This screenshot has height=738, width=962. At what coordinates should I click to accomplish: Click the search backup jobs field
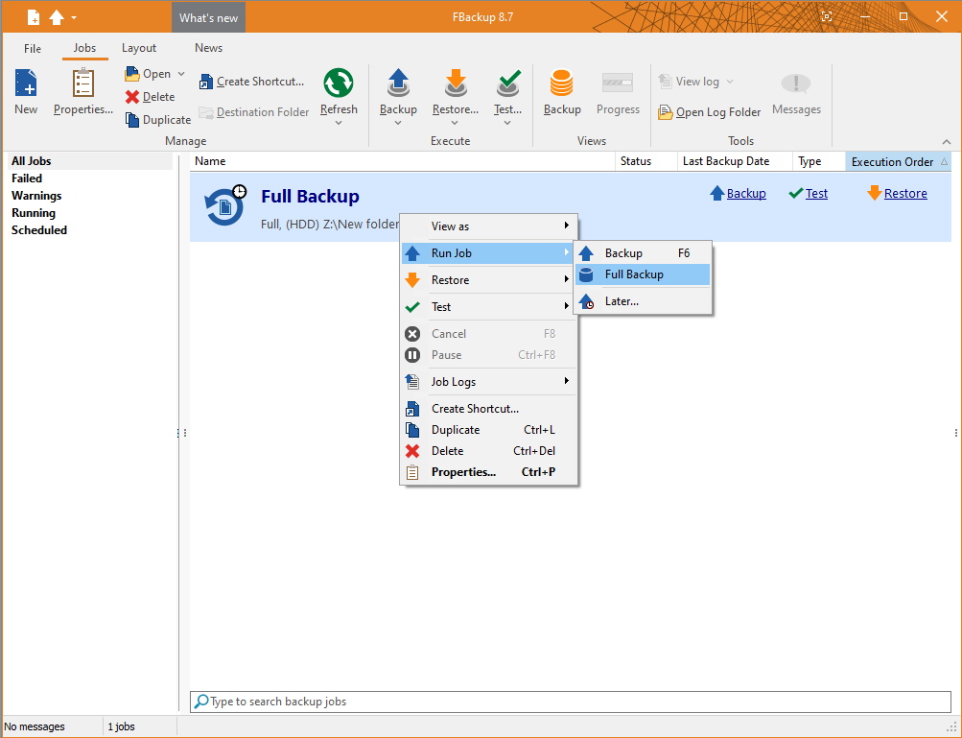click(571, 702)
